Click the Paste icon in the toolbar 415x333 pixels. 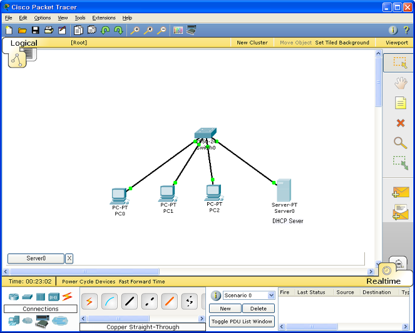tap(92, 30)
